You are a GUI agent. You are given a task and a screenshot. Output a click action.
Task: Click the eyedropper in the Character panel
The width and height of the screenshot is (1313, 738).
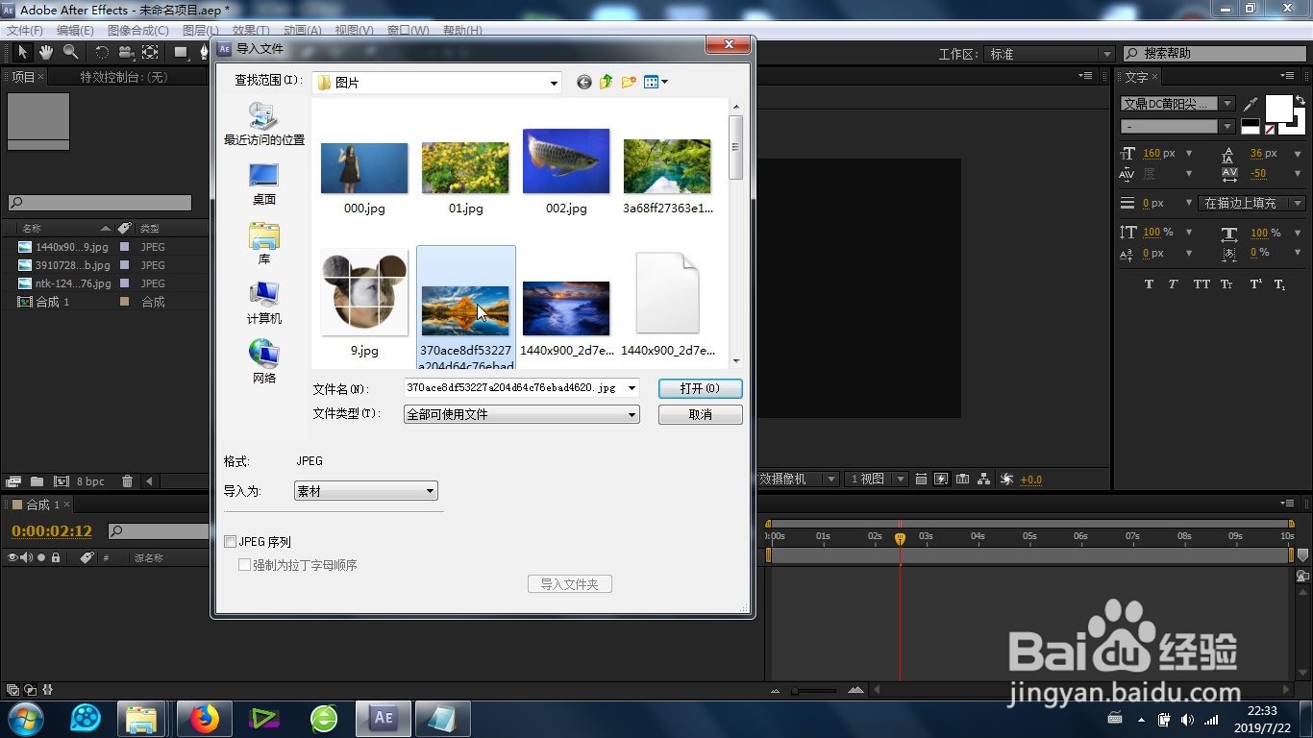click(1251, 104)
